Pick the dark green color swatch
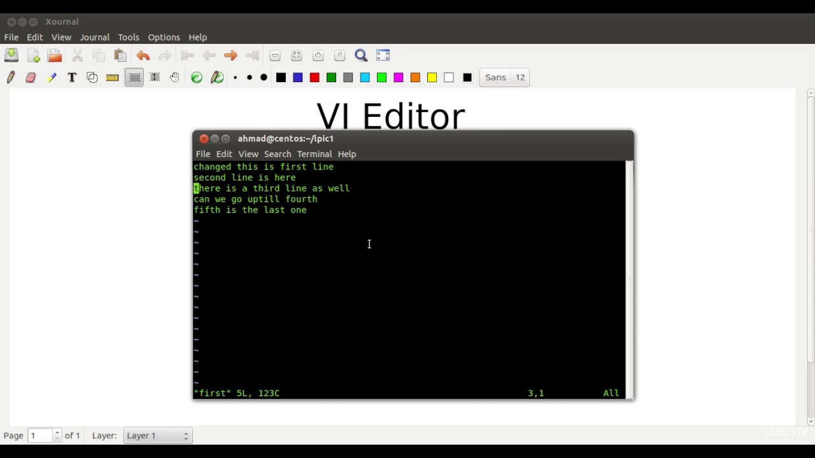815x458 pixels. coord(331,78)
